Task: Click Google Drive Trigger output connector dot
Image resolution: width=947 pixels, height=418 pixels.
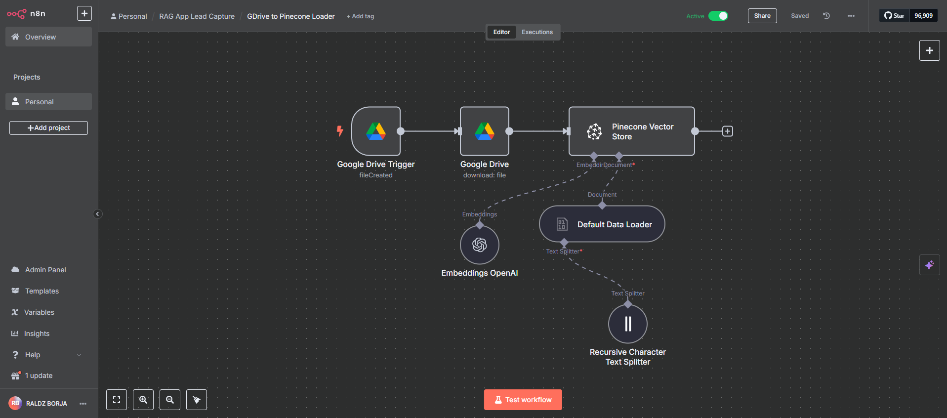Action: (401, 131)
